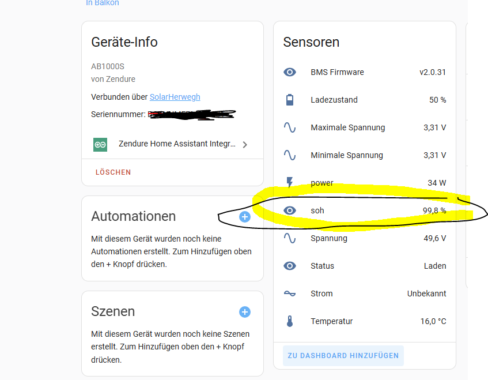The image size is (488, 380).
Task: Click the v2.0.31 firmware value
Action: click(x=433, y=72)
